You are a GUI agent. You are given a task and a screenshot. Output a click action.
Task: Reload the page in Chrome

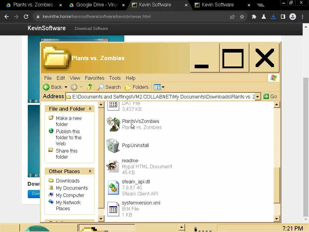(x=26, y=17)
